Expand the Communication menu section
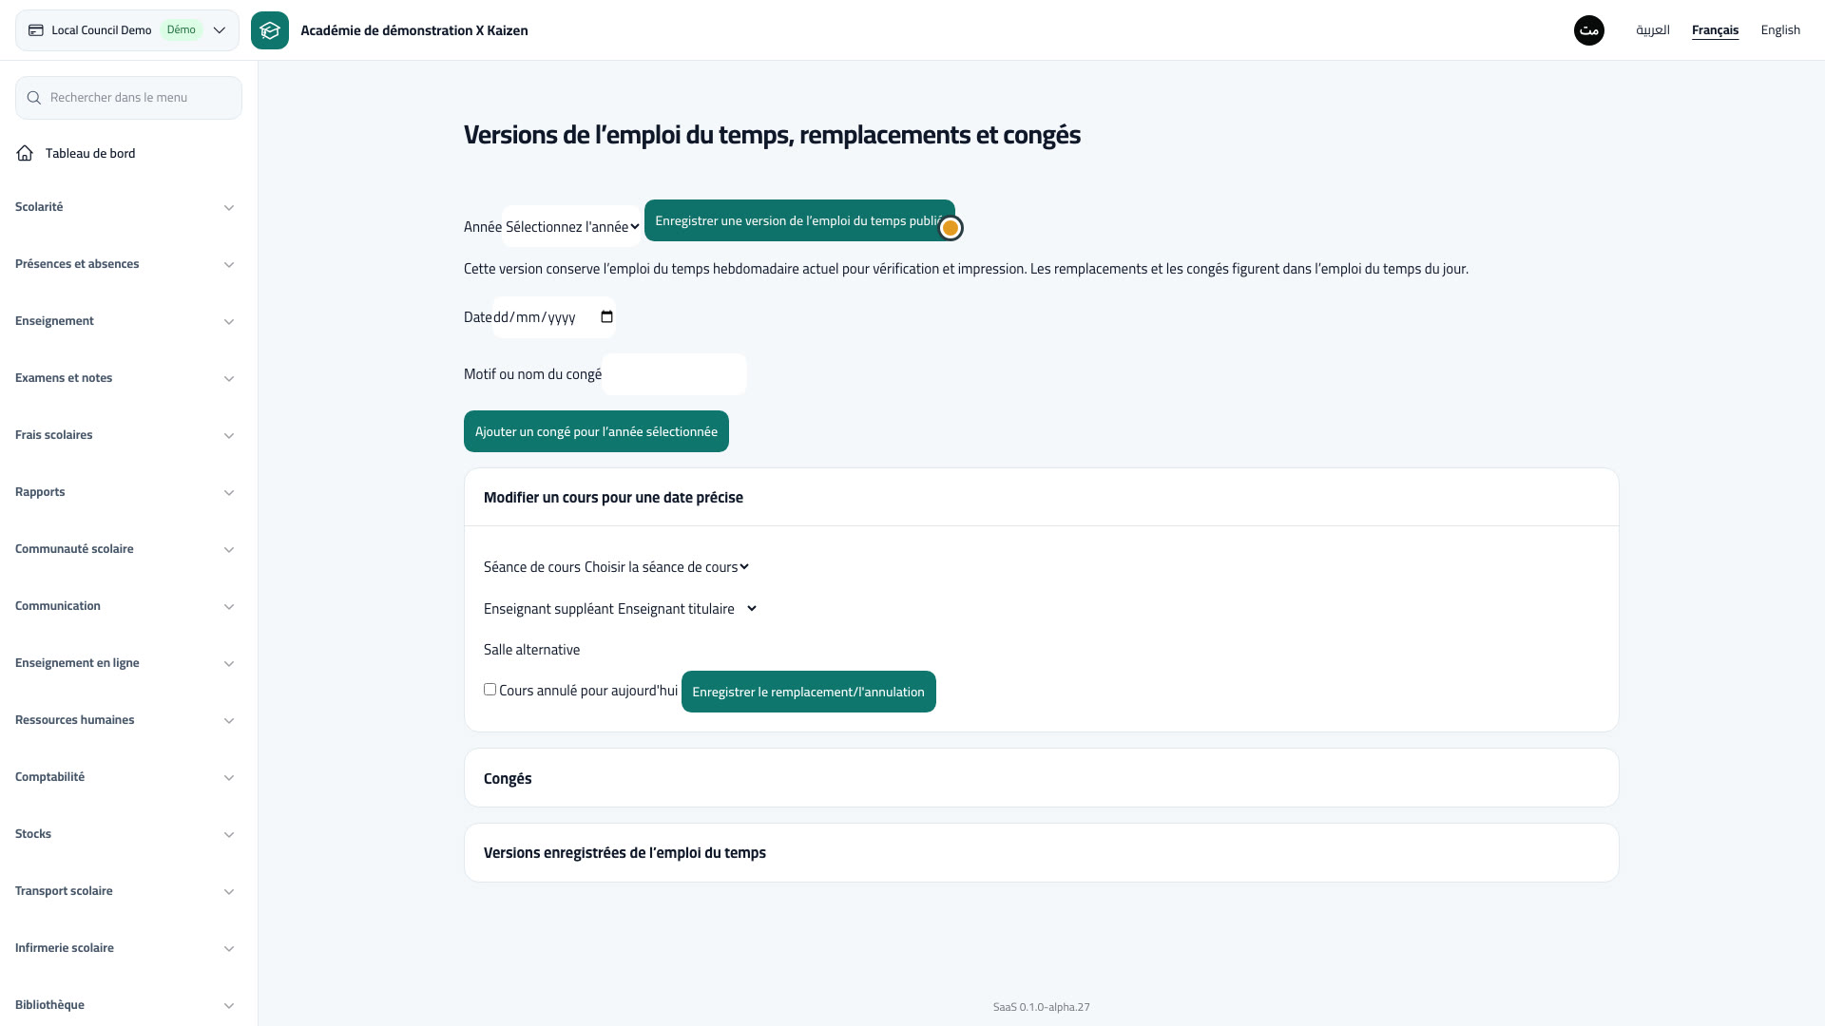Viewport: 1825px width, 1026px height. 125,606
